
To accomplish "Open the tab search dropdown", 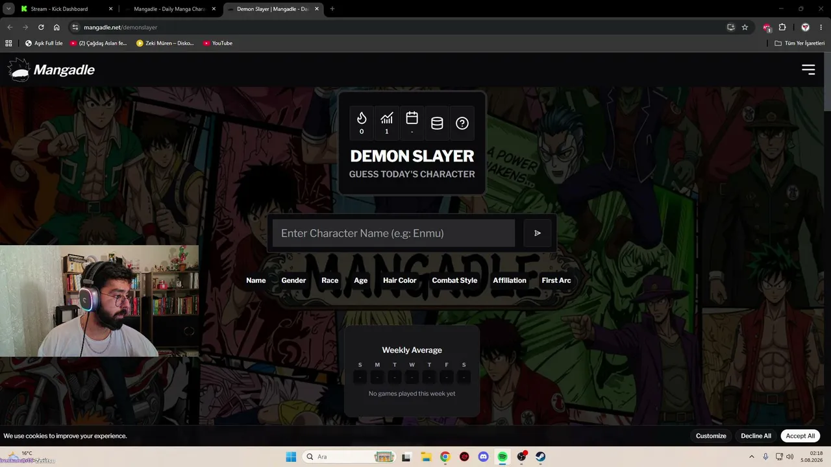I will (8, 9).
